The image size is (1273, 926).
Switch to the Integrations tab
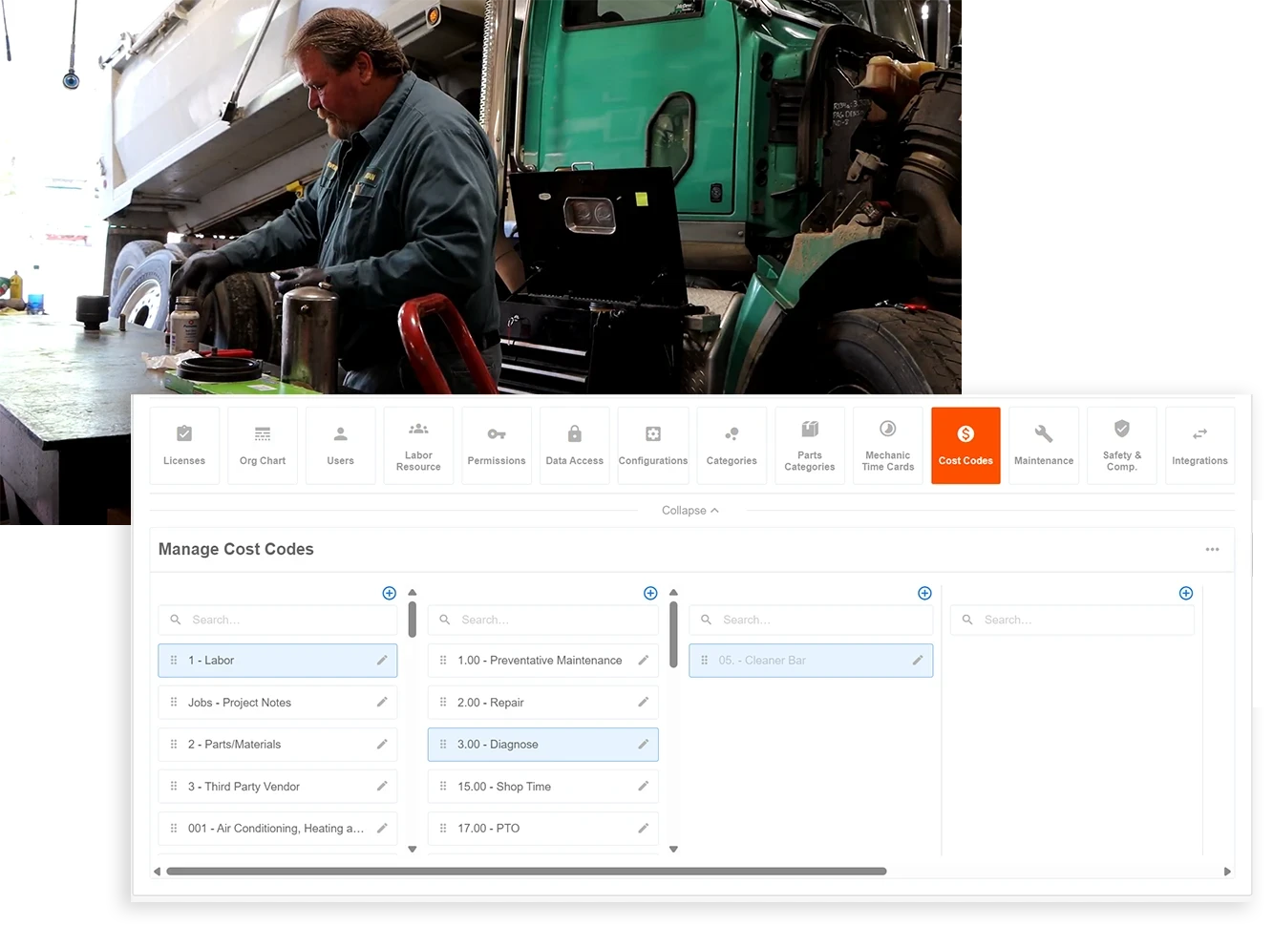point(1199,445)
